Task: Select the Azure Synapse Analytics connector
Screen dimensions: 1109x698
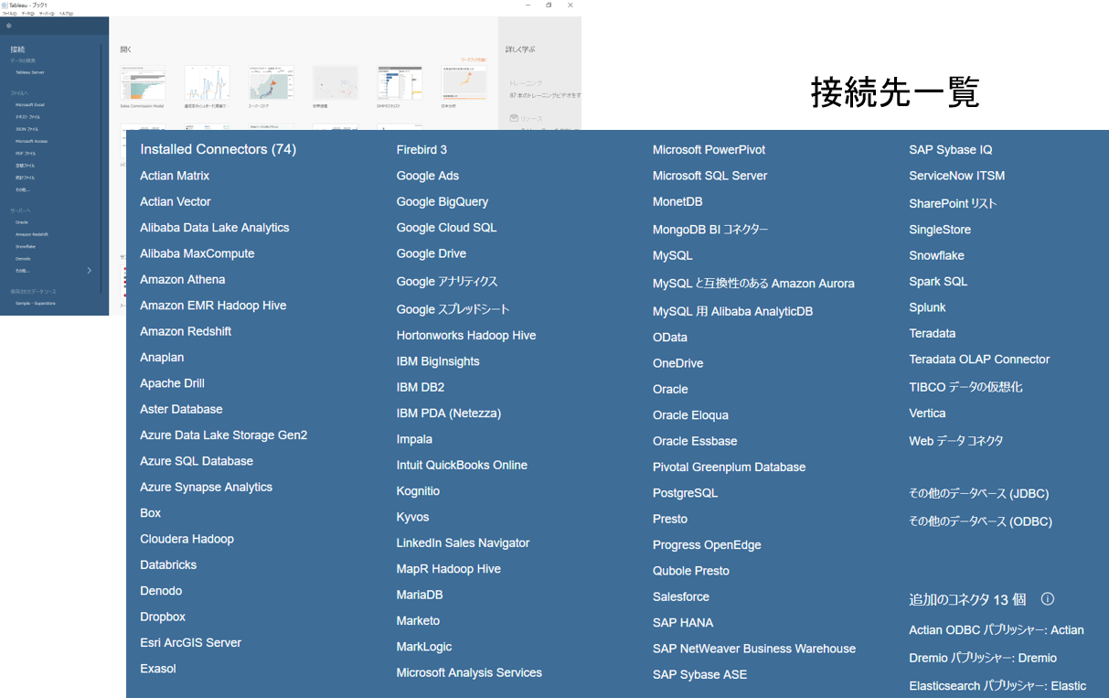Action: (207, 488)
